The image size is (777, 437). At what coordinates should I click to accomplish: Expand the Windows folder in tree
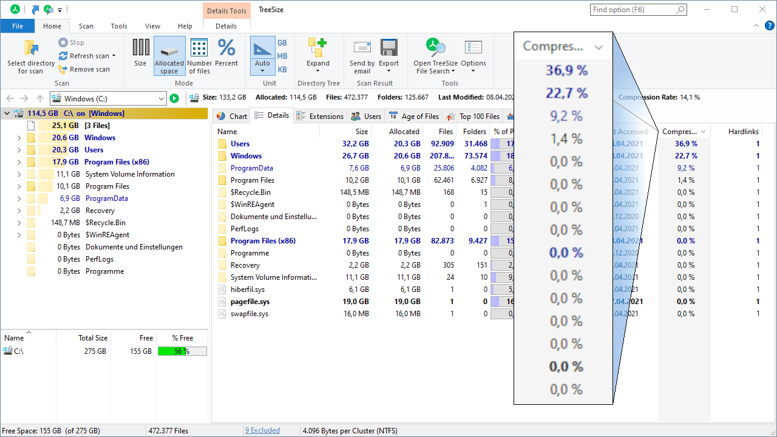click(x=19, y=138)
